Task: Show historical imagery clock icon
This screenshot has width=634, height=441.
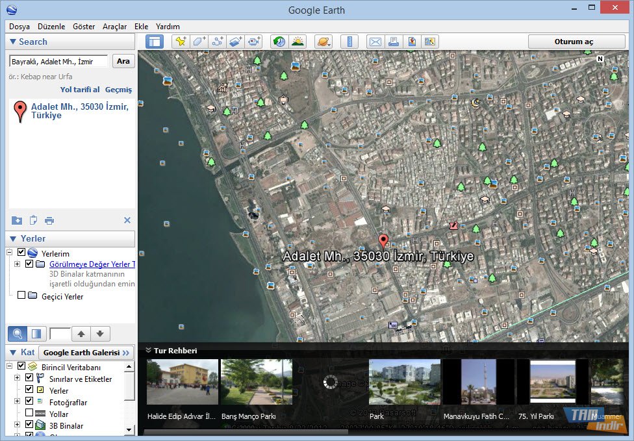Action: point(279,42)
